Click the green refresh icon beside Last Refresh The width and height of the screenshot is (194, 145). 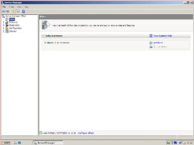click(x=41, y=133)
